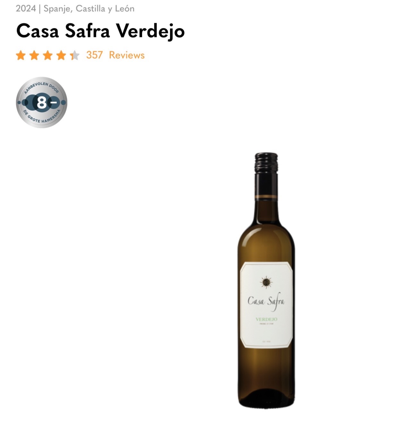Click the 357 review count
This screenshot has width=402, height=442.
tap(94, 55)
